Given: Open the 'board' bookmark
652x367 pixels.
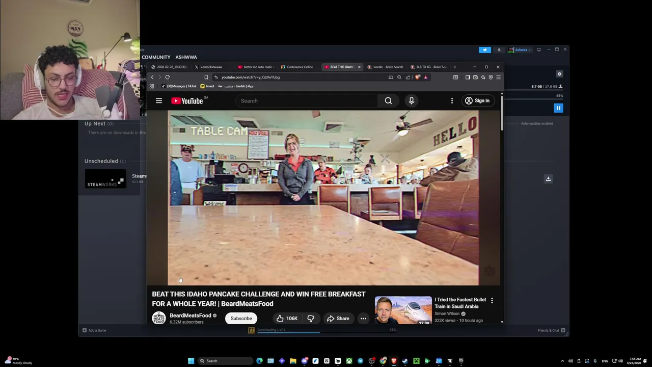Looking at the screenshot, I should (x=207, y=86).
